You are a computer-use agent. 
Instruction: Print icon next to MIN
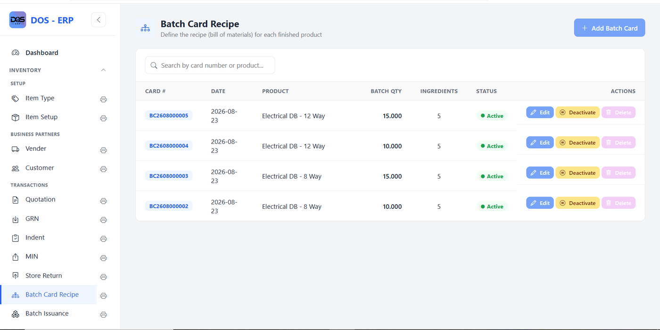(x=103, y=258)
